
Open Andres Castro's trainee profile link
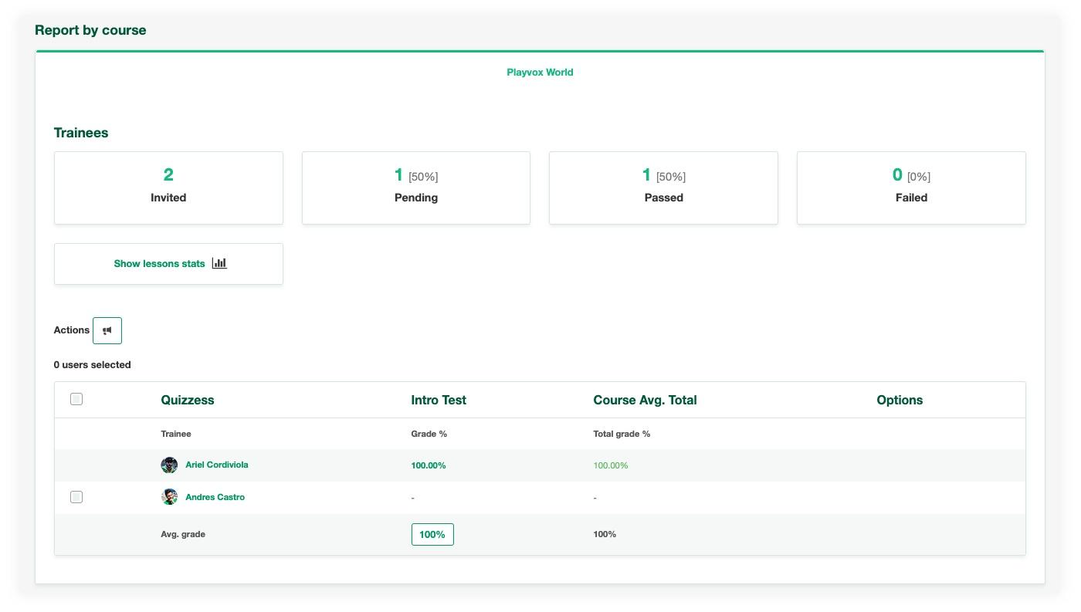pos(215,497)
